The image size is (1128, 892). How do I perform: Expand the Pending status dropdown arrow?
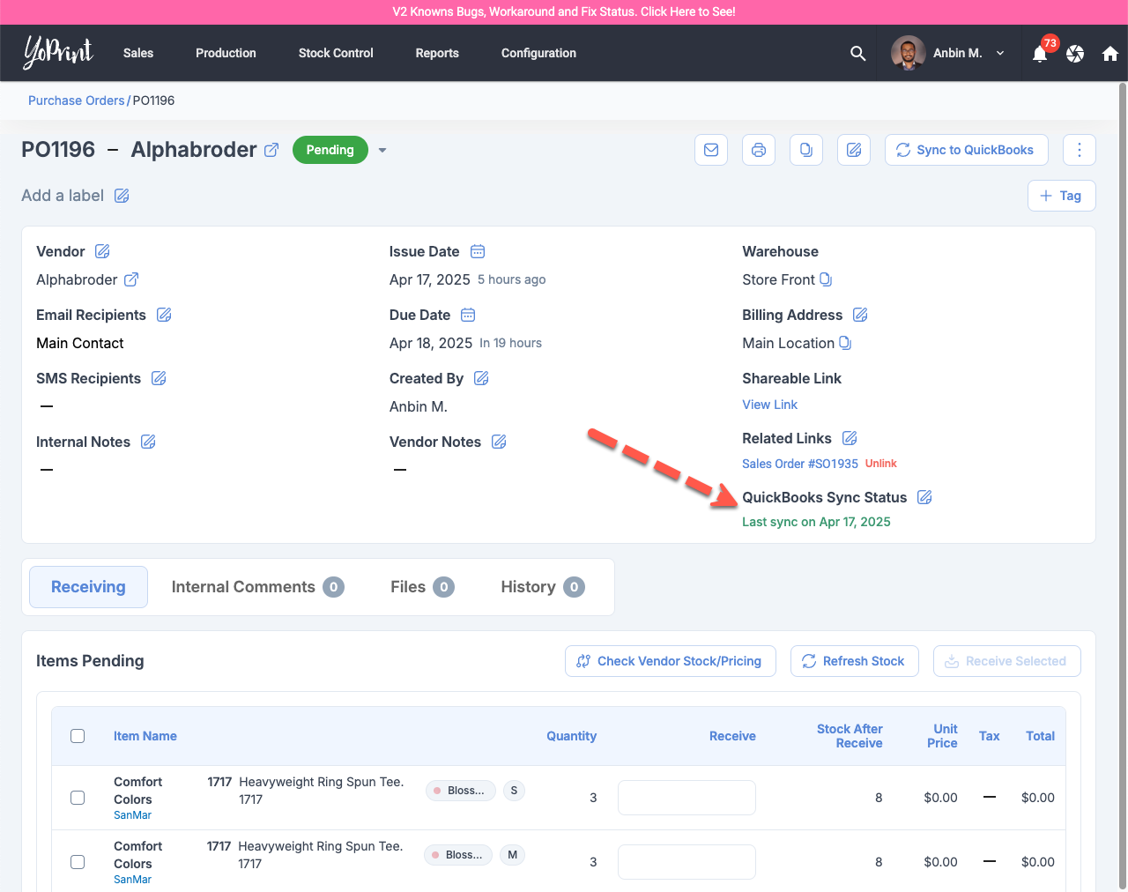click(382, 151)
